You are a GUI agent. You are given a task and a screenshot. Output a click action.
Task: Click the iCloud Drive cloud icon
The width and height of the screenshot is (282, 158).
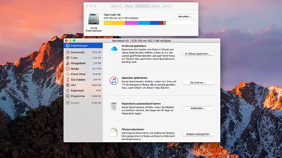tap(68, 74)
